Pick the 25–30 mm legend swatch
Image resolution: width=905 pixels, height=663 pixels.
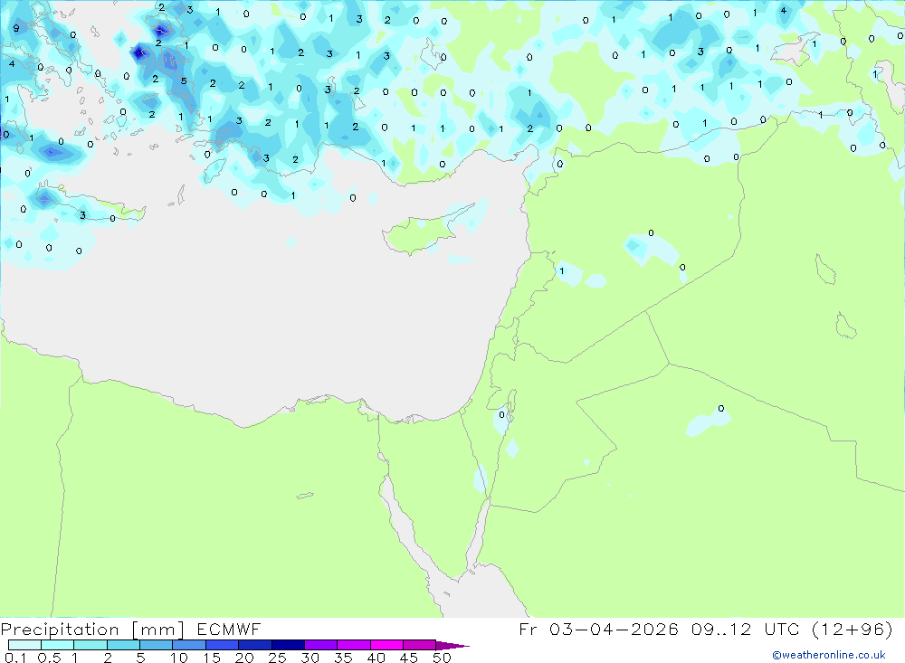[x=288, y=645]
